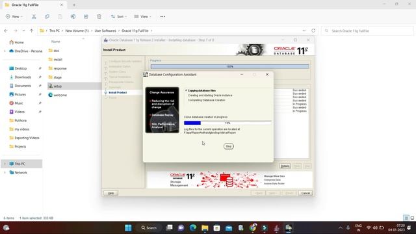The width and height of the screenshot is (416, 234).
Task: Open a new Explorer tab with plus
Action: 74,5
